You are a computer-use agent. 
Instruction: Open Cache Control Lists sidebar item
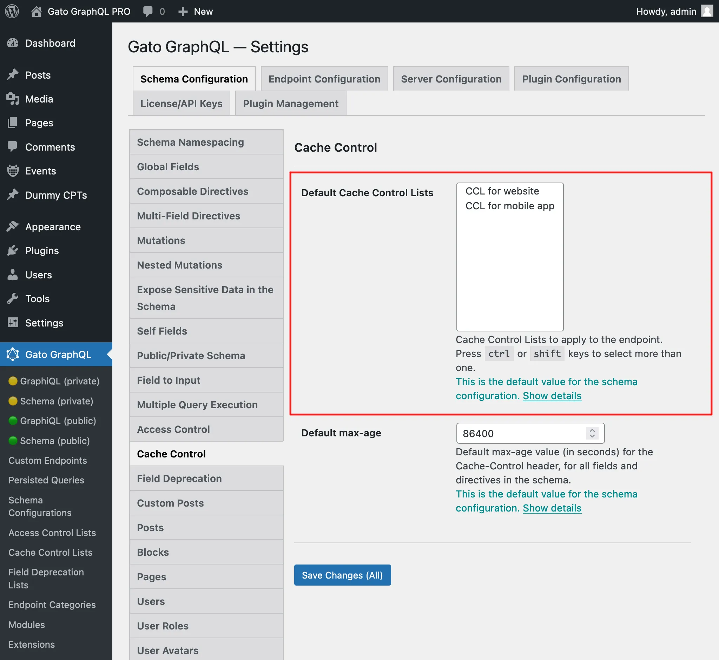(50, 552)
